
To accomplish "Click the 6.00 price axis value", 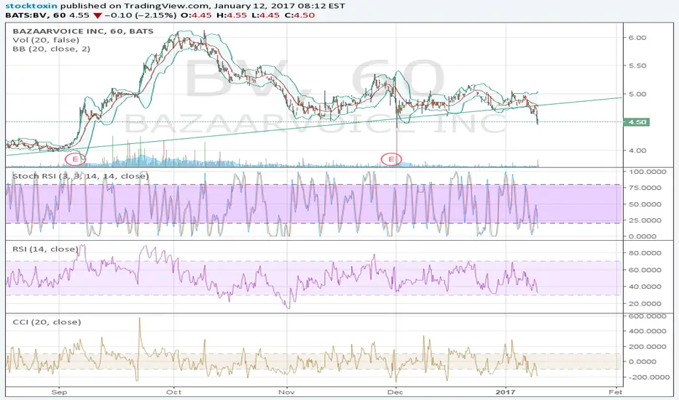I will [637, 38].
